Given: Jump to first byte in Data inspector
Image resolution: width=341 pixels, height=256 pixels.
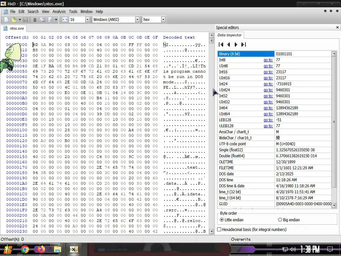Looking at the screenshot, I should pyautogui.click(x=221, y=44).
